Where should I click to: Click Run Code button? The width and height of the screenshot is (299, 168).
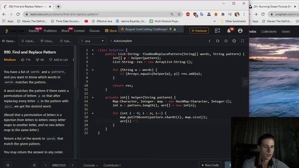pyautogui.click(x=210, y=165)
